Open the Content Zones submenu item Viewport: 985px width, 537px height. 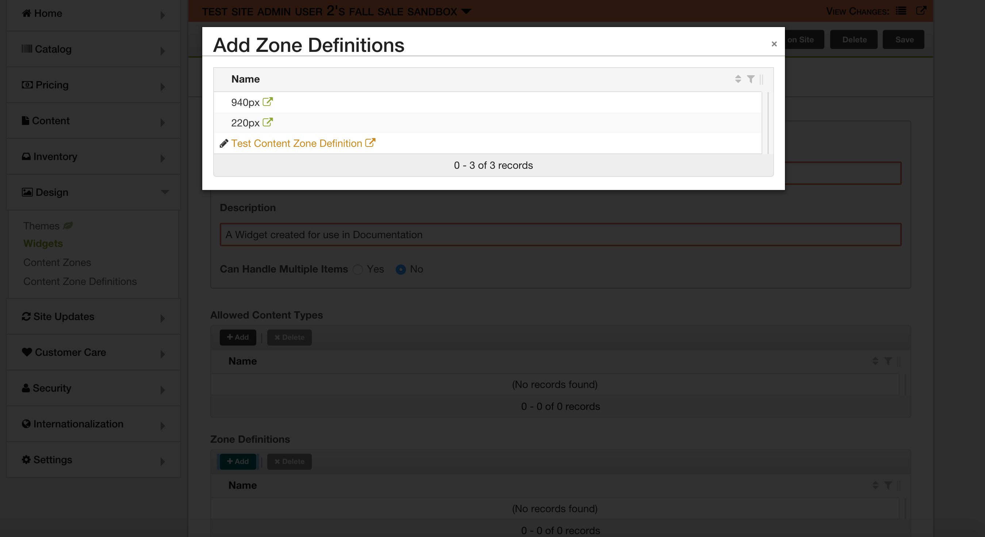pyautogui.click(x=57, y=262)
